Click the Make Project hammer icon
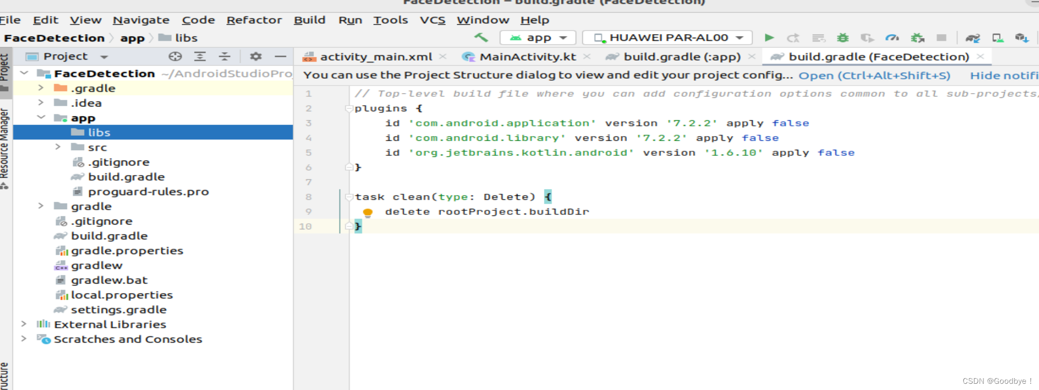1039x390 pixels. (481, 37)
